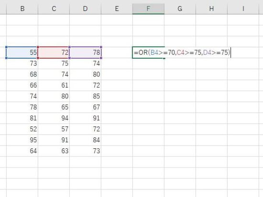
Task: Select the cell with value 63
Action: click(54, 151)
